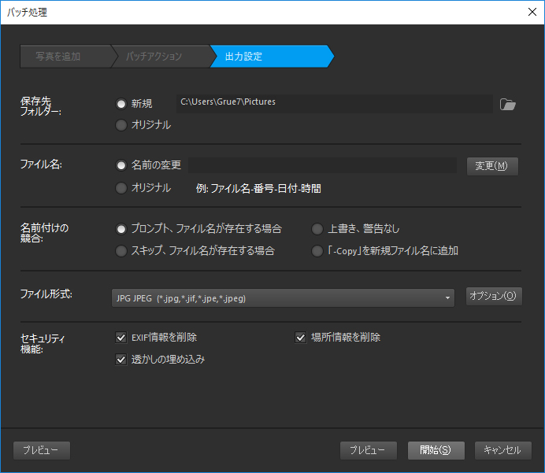Click save path field C:\Users\Grue7\Pictures
The image size is (545, 473).
[x=335, y=103]
